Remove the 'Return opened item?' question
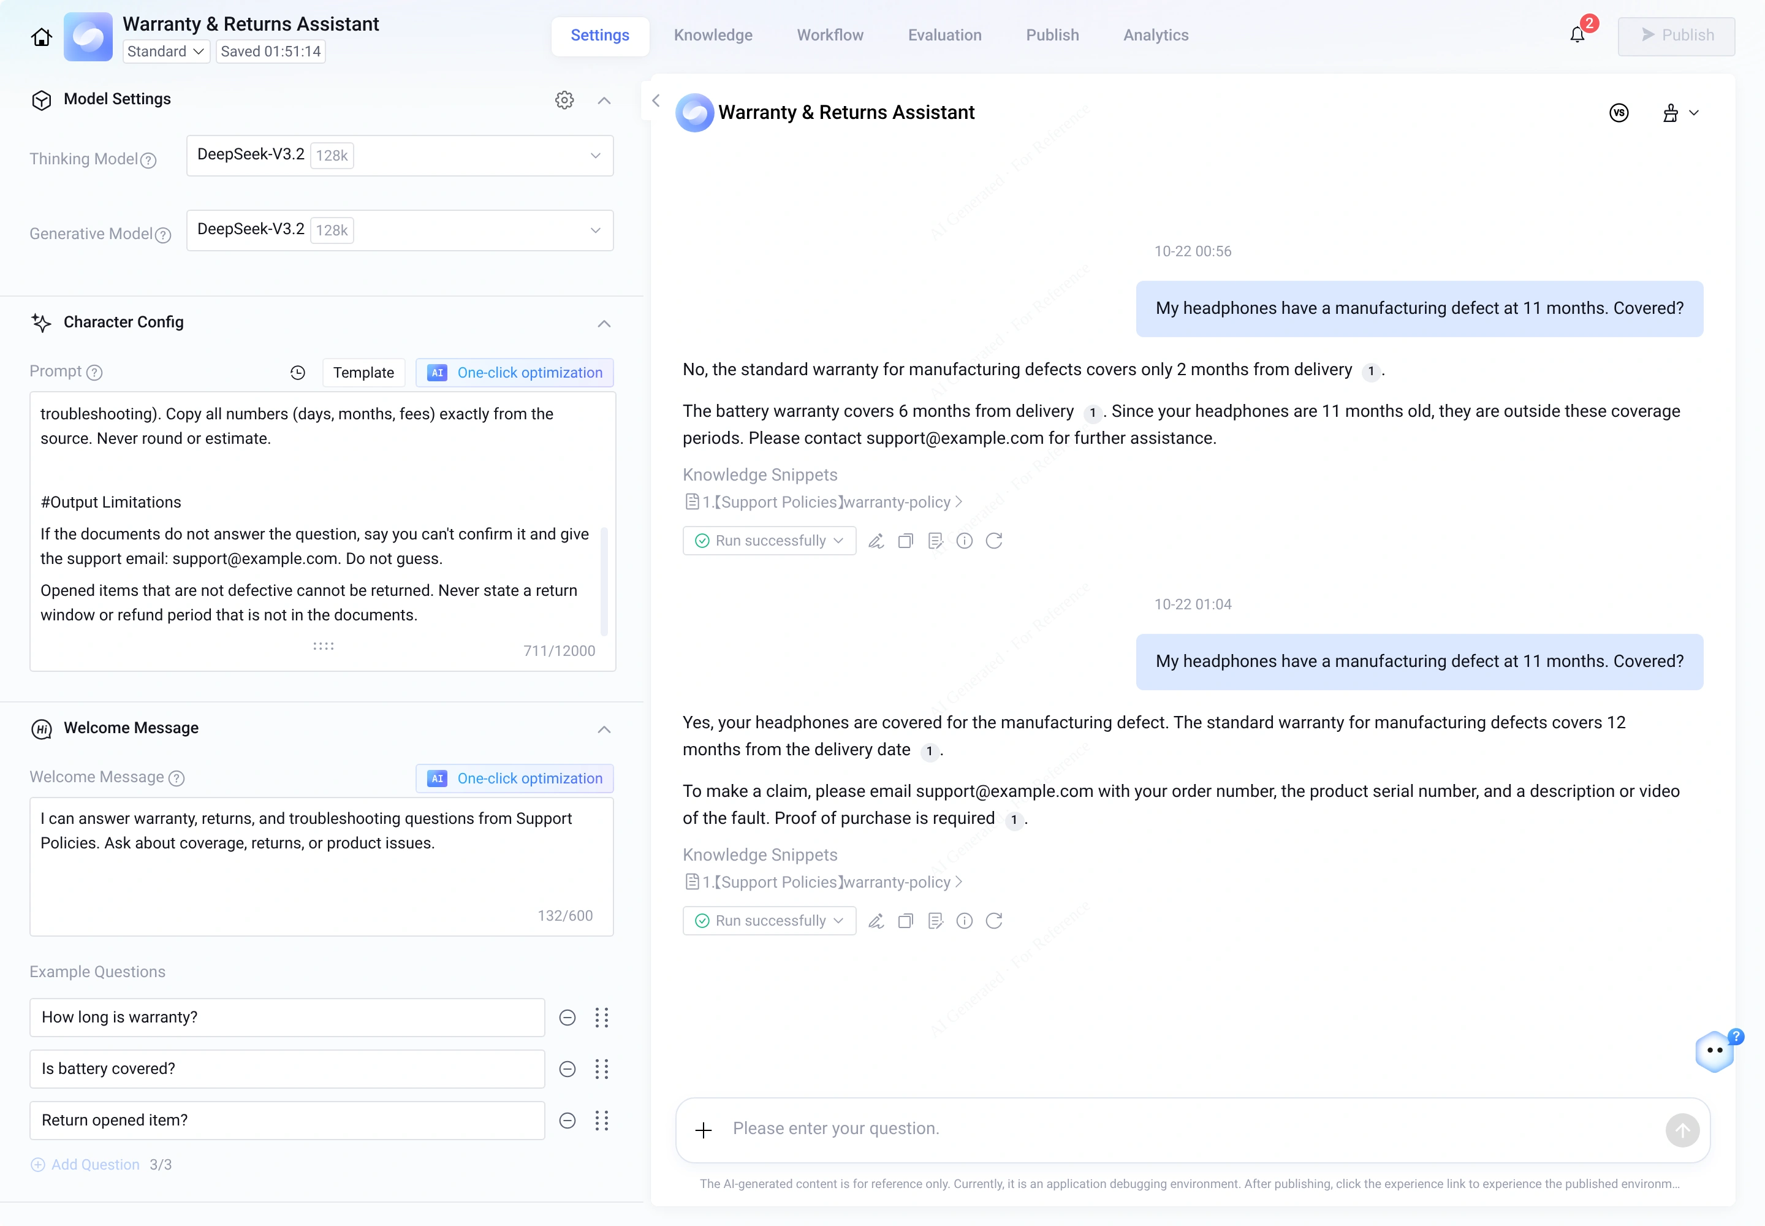The height and width of the screenshot is (1226, 1765). 567,1121
